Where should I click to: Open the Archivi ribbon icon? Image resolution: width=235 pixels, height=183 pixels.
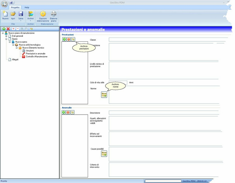(31, 14)
